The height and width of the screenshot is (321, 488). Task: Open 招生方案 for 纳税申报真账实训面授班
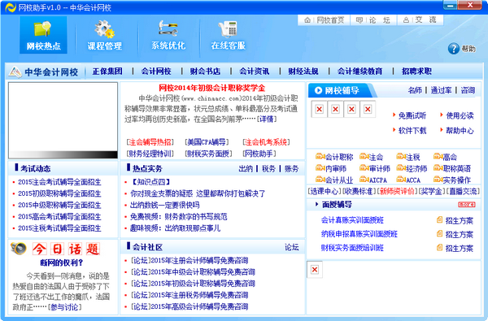click(x=455, y=234)
